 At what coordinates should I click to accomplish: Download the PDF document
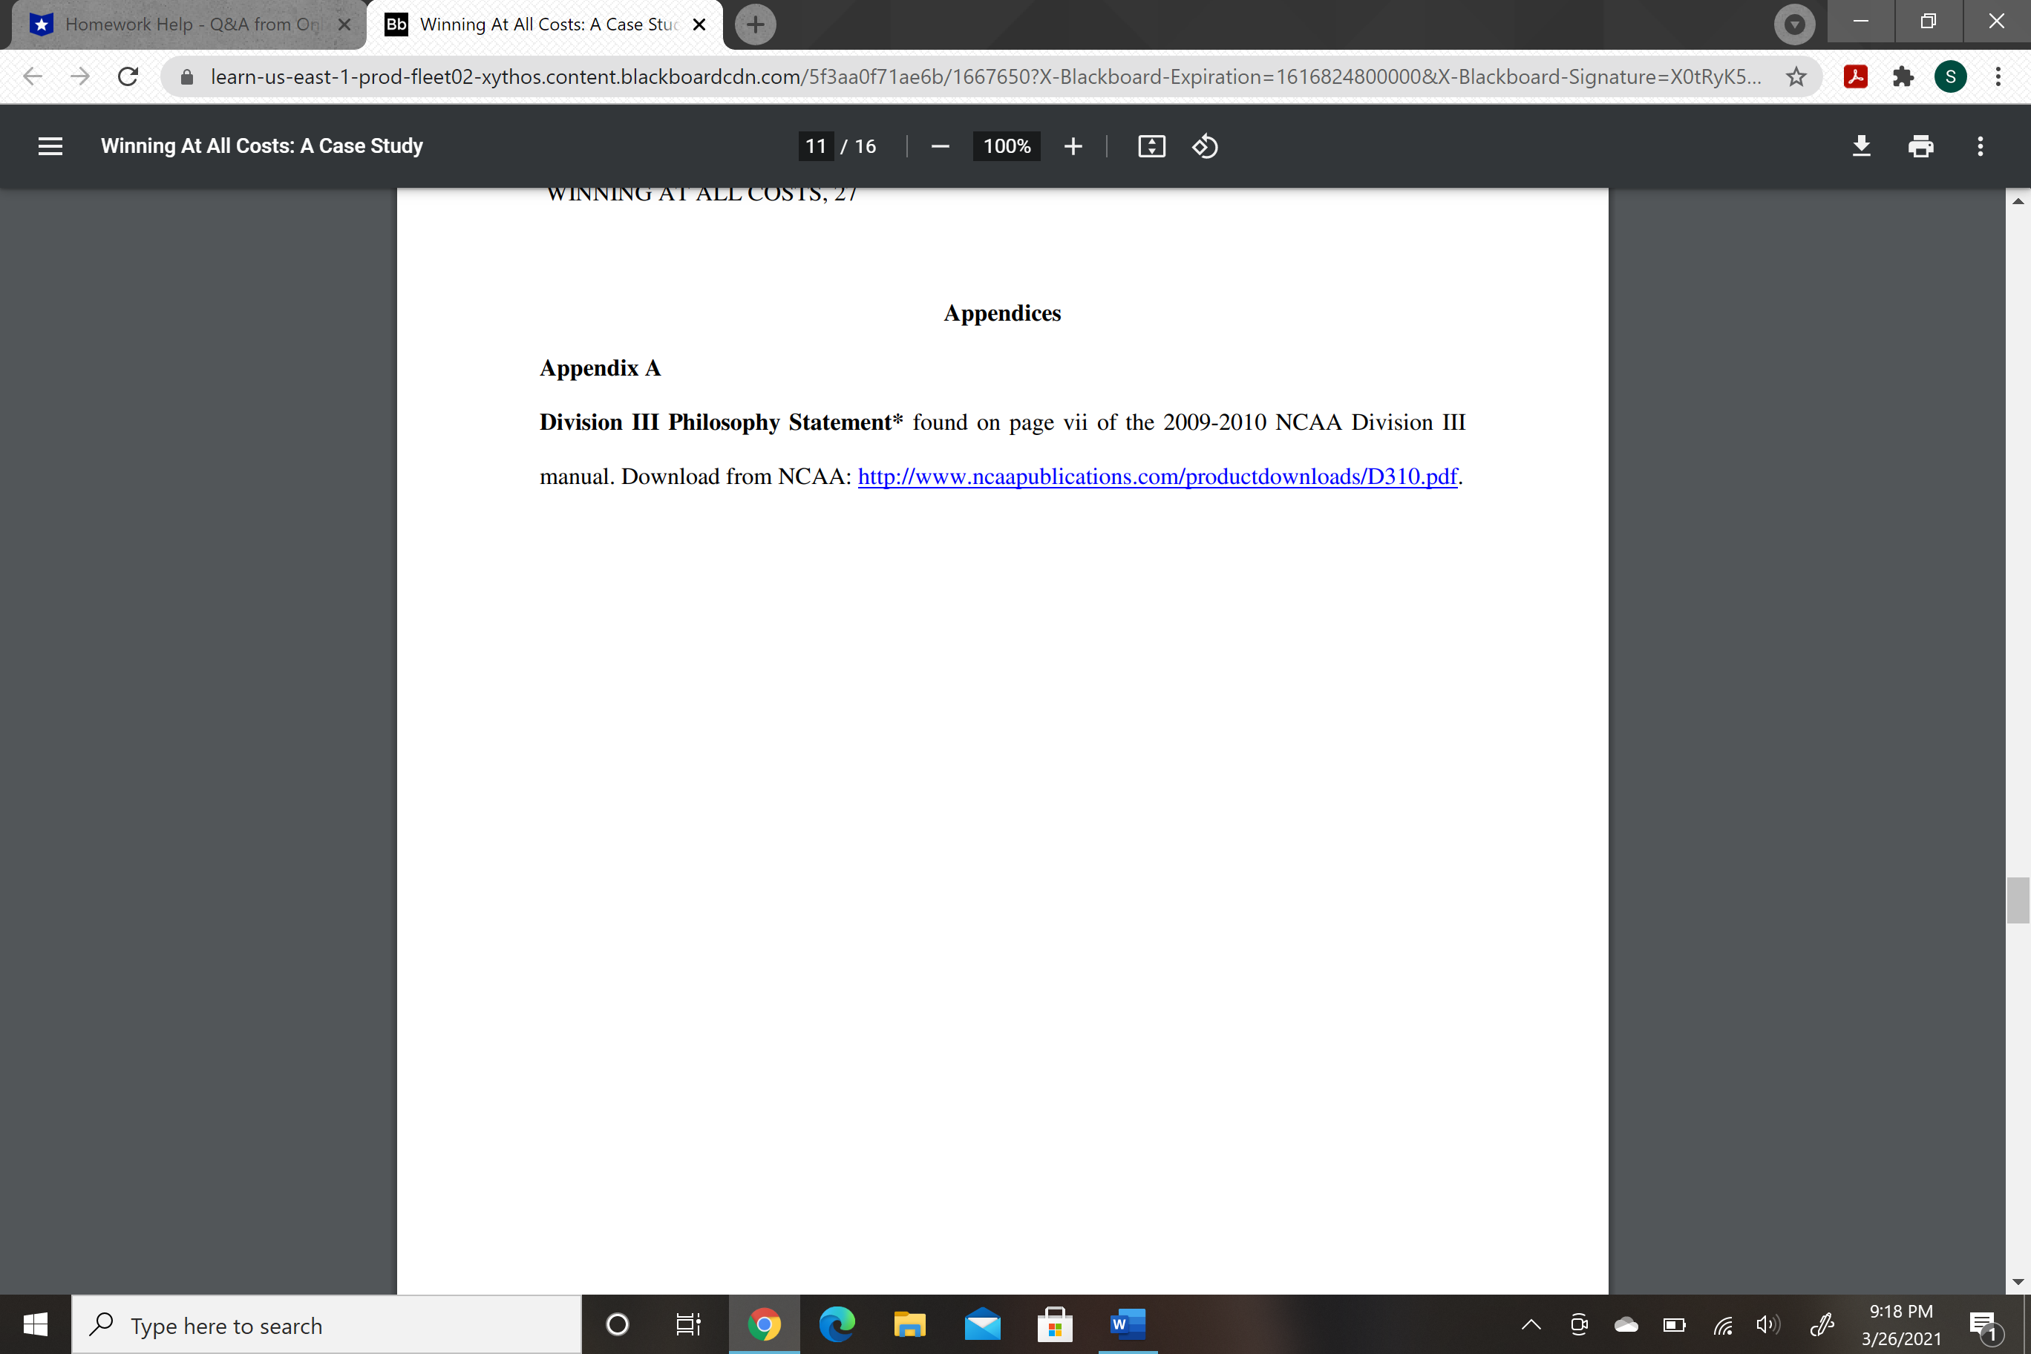point(1861,146)
